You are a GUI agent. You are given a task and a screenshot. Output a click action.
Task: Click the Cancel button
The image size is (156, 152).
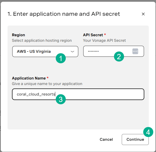106,139
